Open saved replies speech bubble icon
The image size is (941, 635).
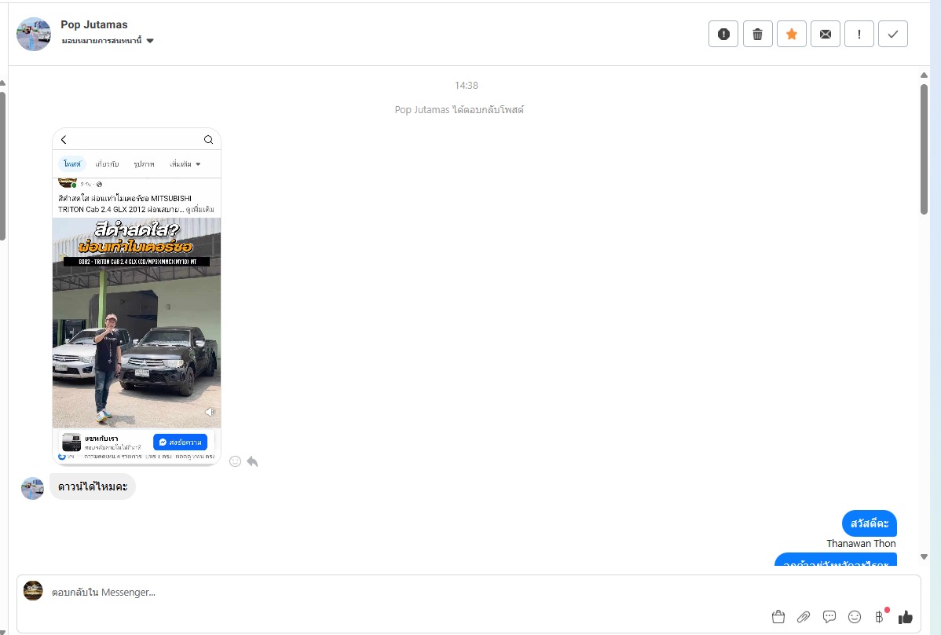829,616
